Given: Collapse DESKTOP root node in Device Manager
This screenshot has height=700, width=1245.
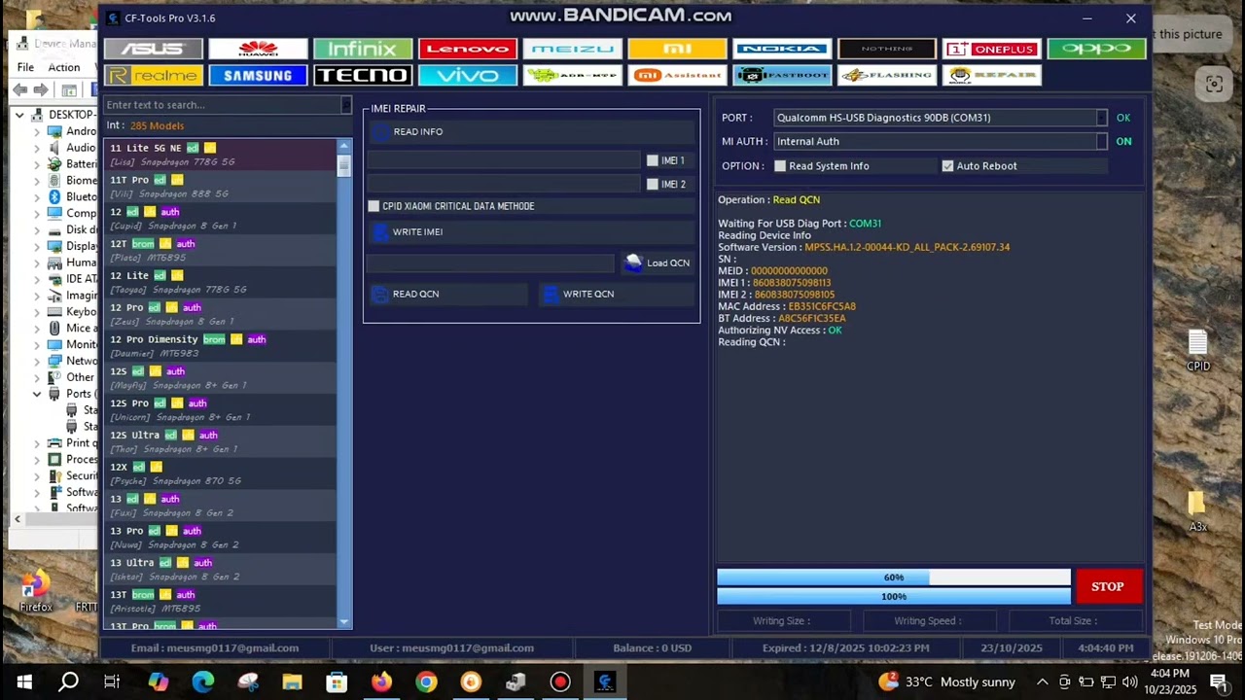Looking at the screenshot, I should tap(20, 115).
